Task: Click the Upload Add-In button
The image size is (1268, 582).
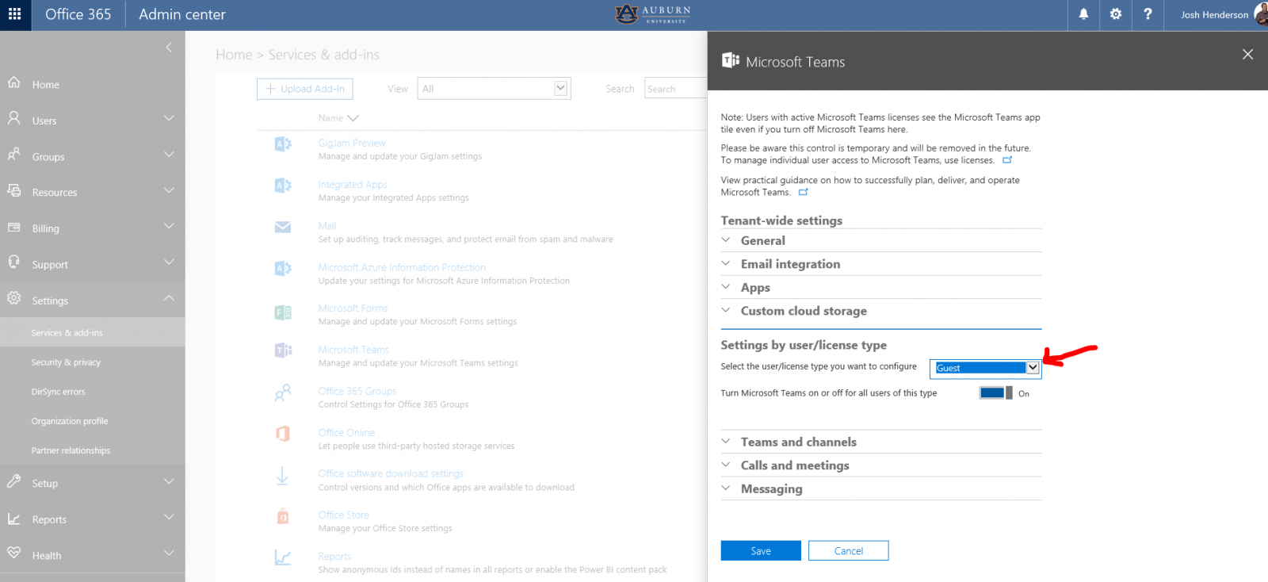Action: coord(305,89)
